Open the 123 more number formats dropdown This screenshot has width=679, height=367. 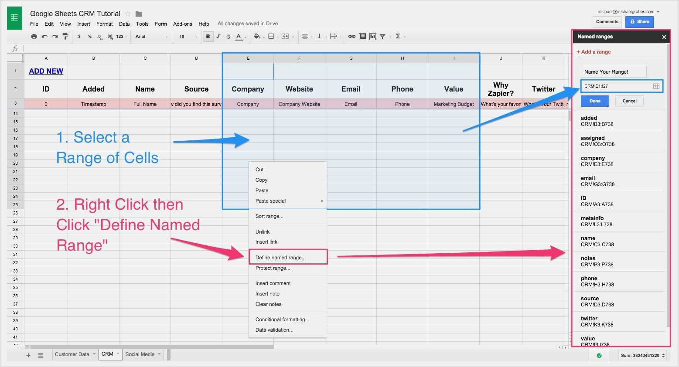pyautogui.click(x=122, y=37)
